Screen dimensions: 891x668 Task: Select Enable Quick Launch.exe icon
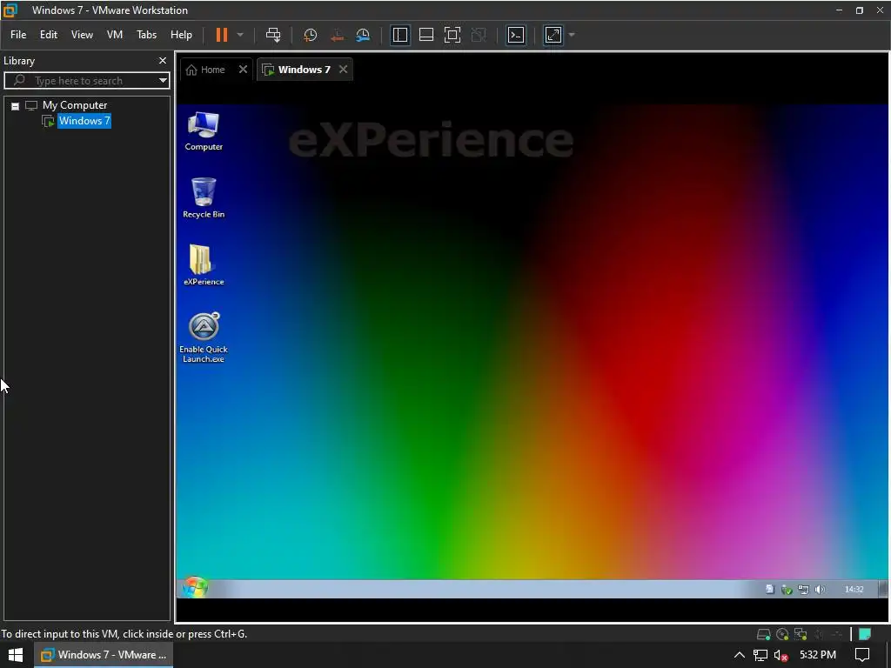point(204,337)
